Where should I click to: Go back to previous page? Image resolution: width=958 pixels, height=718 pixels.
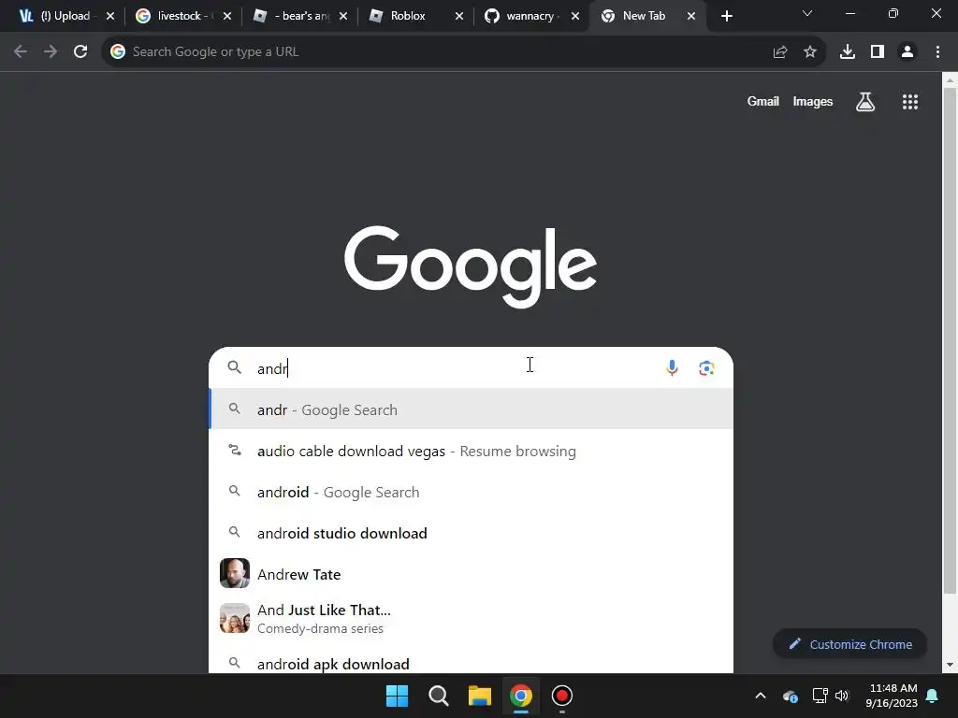[x=21, y=52]
